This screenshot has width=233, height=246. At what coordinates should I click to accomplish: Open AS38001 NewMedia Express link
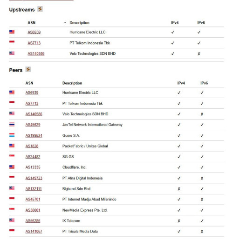33,210
